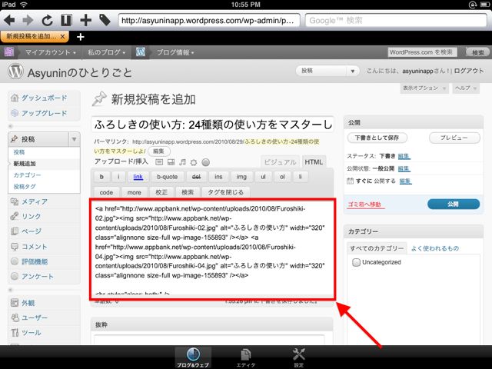Click the プレビュー button

click(x=454, y=138)
